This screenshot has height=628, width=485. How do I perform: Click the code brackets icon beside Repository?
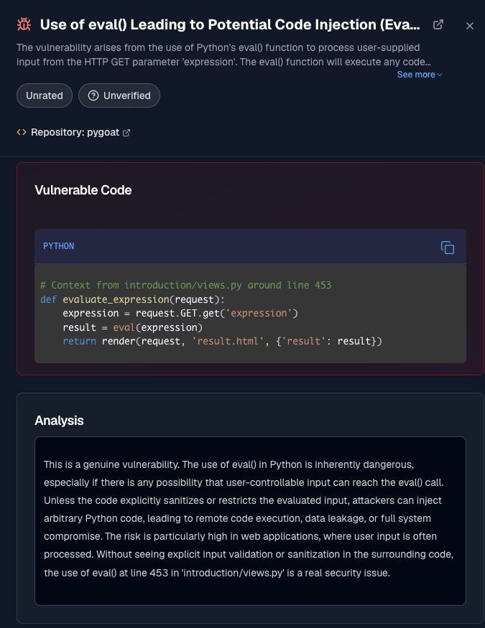[x=22, y=132]
